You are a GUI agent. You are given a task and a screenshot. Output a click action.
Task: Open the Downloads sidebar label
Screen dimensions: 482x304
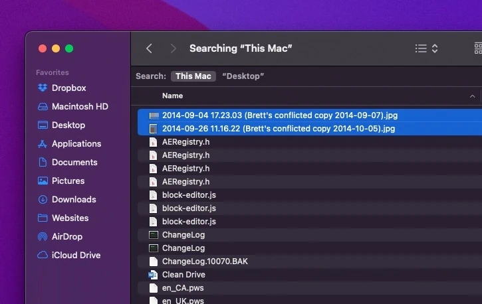[74, 199]
